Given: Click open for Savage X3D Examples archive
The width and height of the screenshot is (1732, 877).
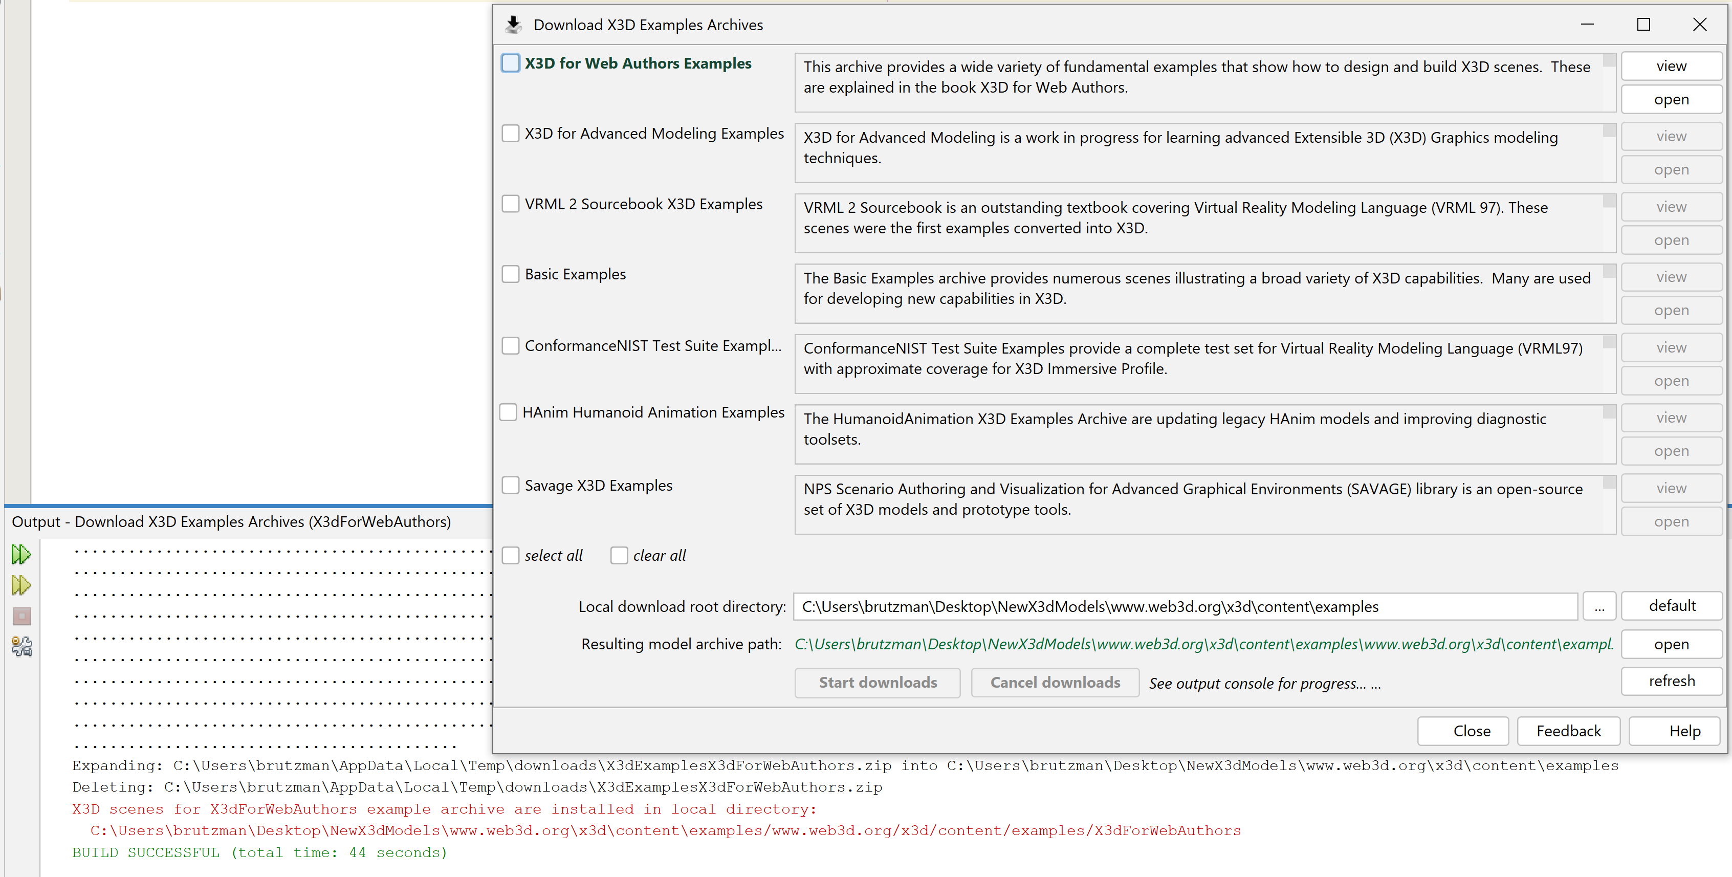Looking at the screenshot, I should pyautogui.click(x=1671, y=522).
